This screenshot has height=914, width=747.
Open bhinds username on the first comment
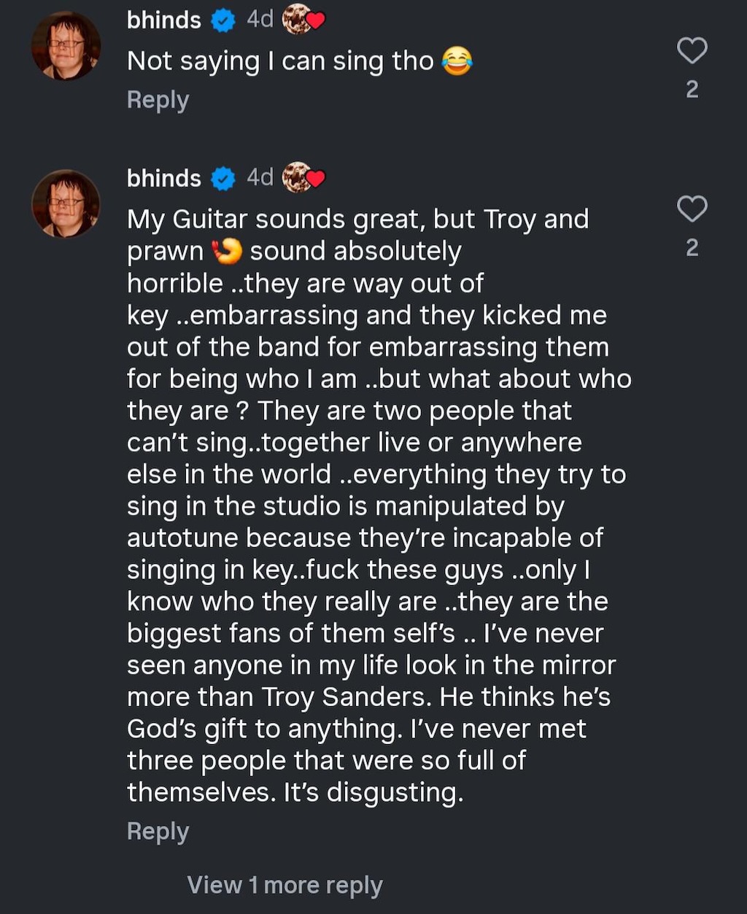[164, 20]
